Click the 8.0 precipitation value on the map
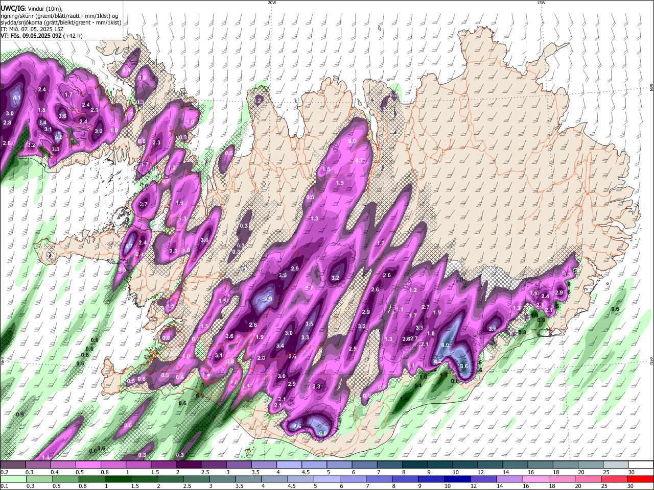The image size is (654, 490). click(x=445, y=345)
